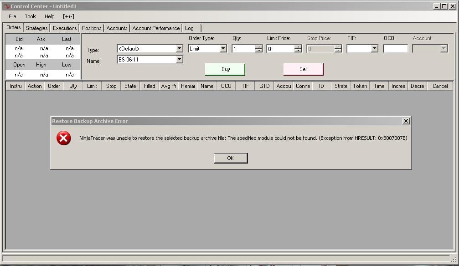Open the TIF dropdown
This screenshot has width=459, height=266.
(x=374, y=49)
